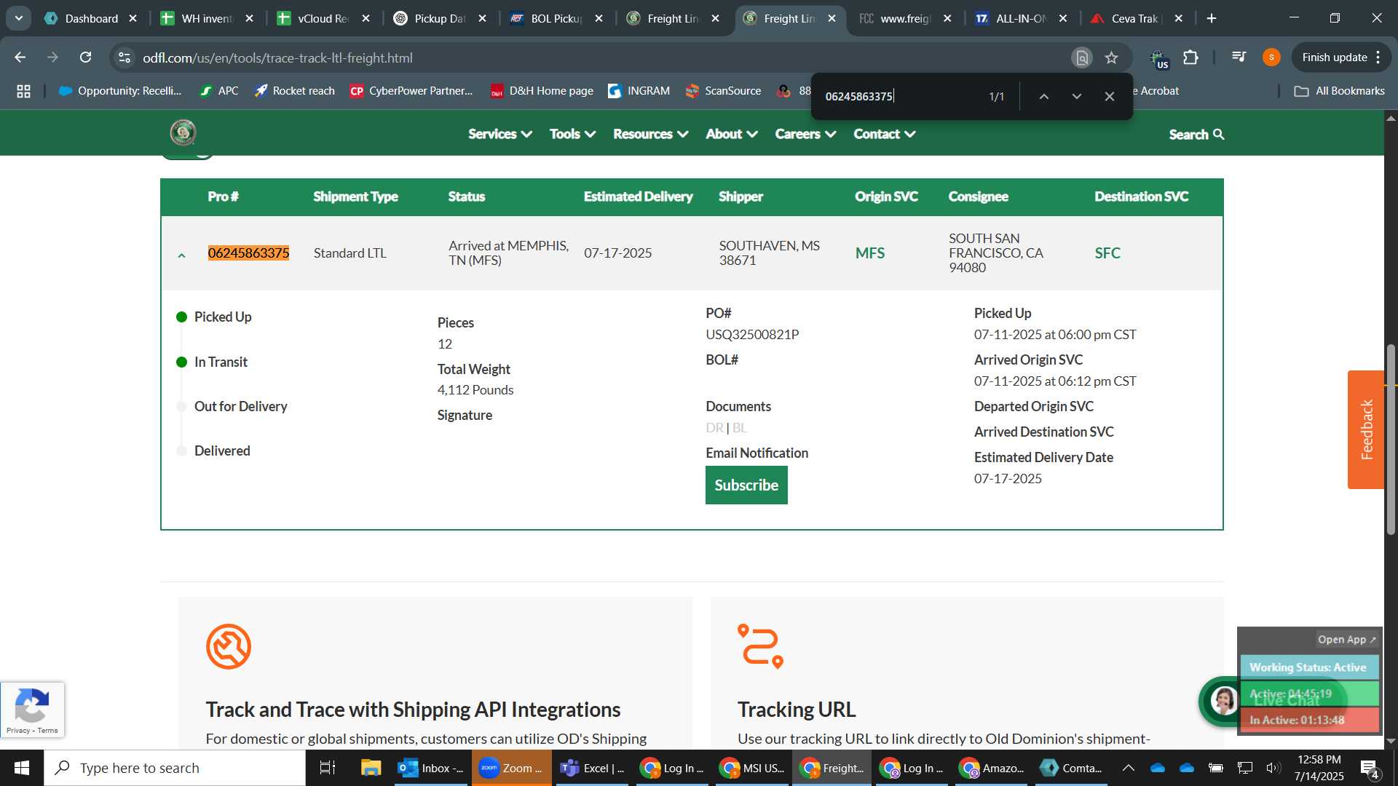Switch to the BOL Pickup tab
This screenshot has width=1398, height=786.
556,18
